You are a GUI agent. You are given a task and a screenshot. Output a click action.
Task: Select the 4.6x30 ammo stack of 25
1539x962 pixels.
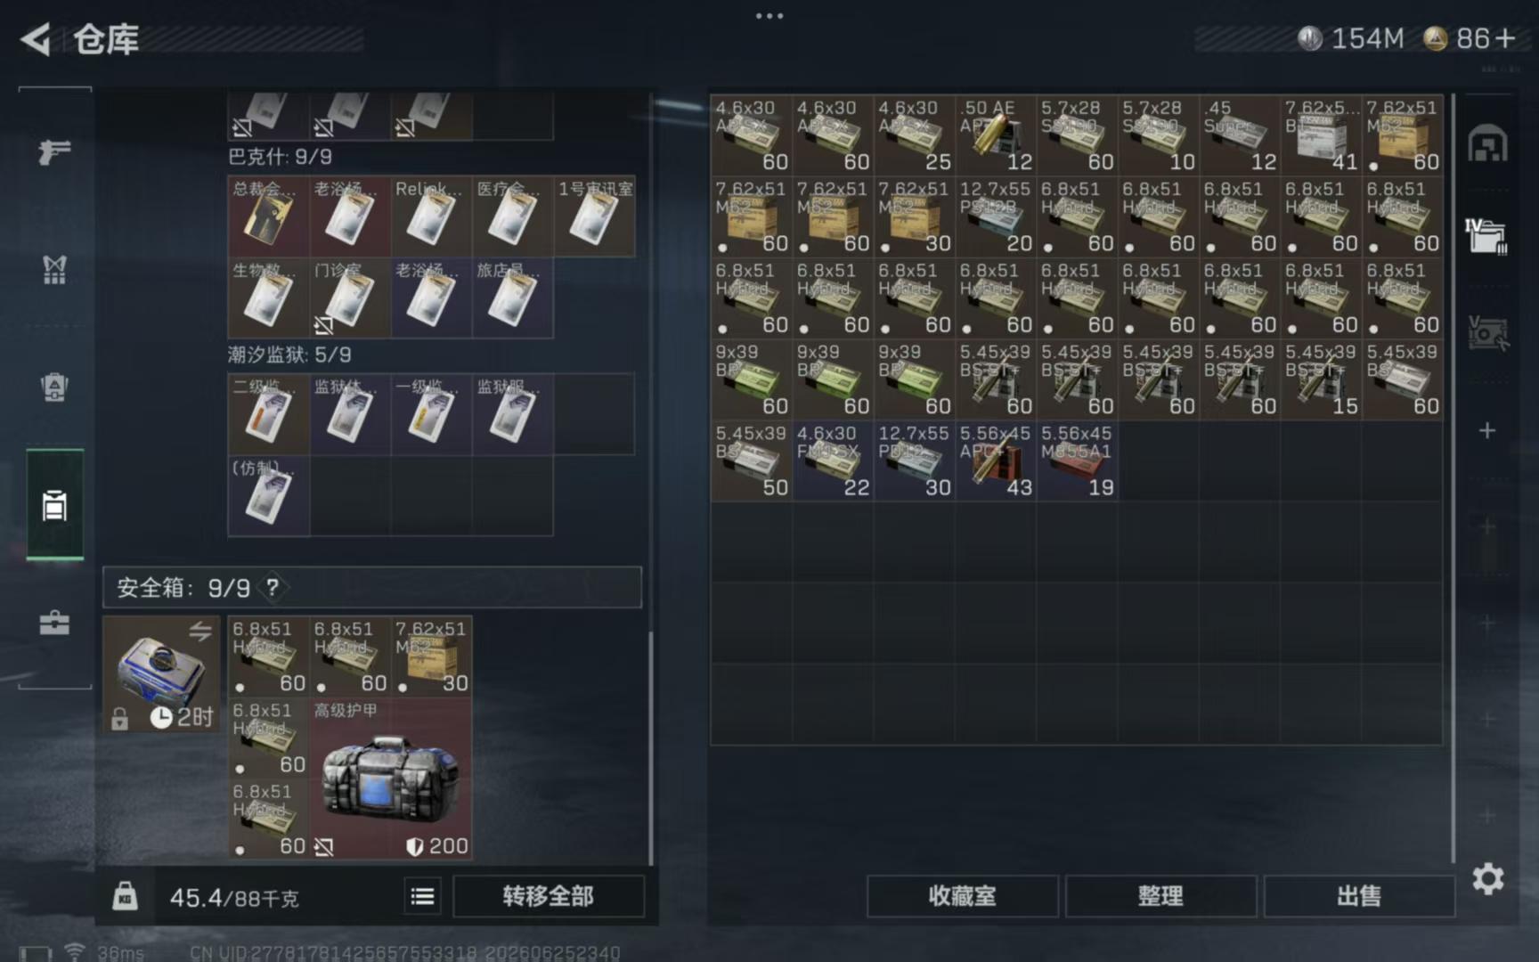tap(915, 135)
